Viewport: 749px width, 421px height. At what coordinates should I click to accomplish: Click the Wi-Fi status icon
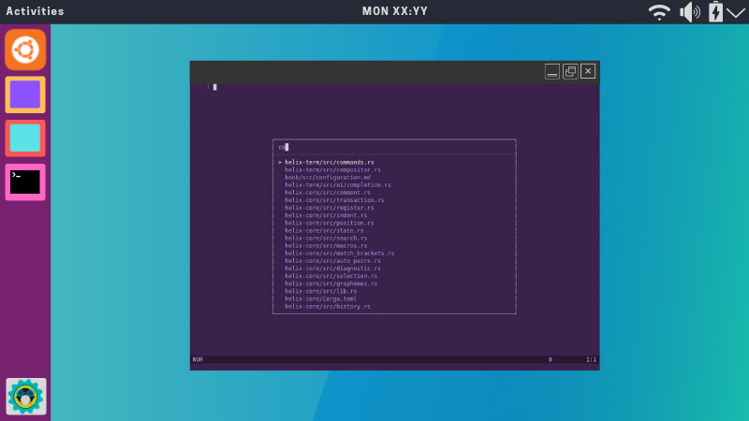(659, 11)
